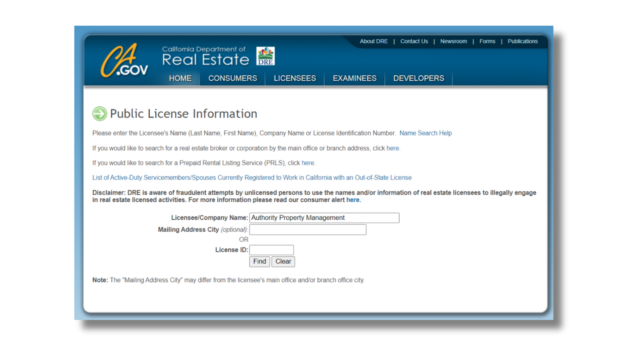Screen dimensions: 644x363
Task: Click the License ID input field
Action: coord(271,250)
